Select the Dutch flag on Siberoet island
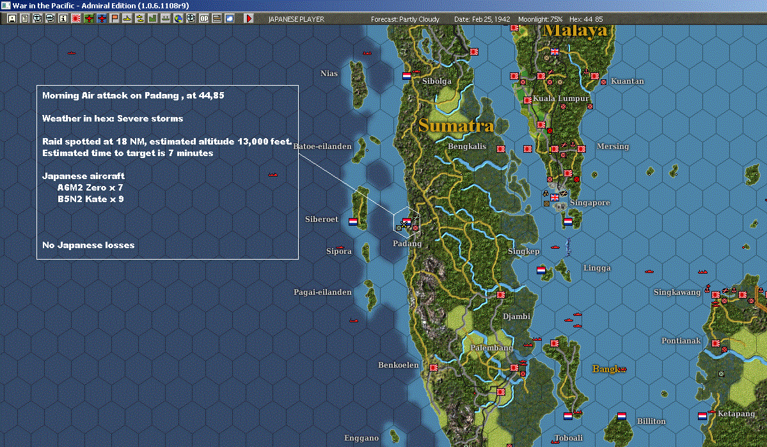This screenshot has height=447, width=767. click(x=353, y=221)
